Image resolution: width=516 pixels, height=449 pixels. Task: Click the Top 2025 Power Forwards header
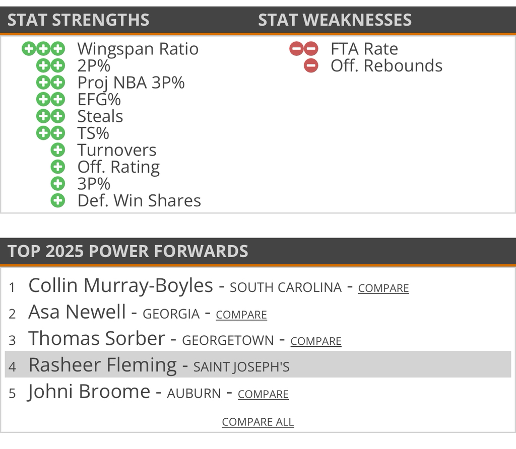(128, 251)
